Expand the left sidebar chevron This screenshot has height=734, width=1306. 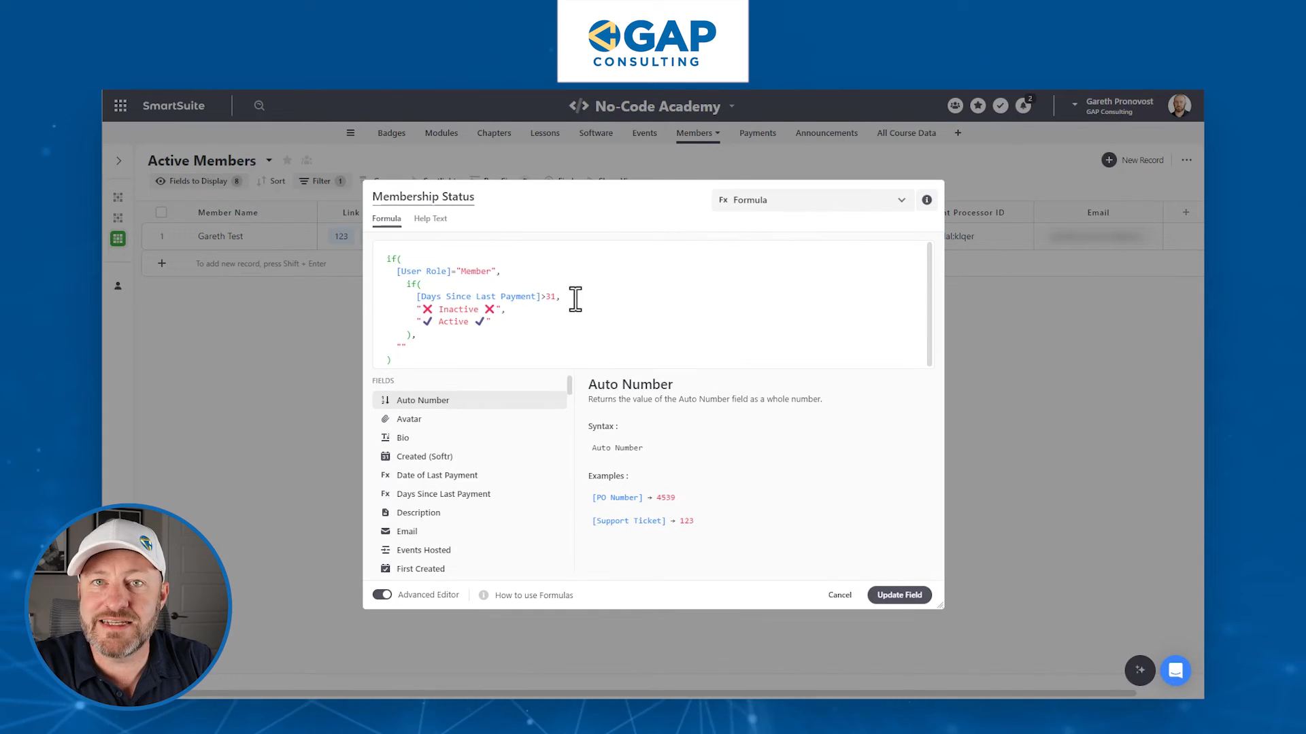[118, 160]
